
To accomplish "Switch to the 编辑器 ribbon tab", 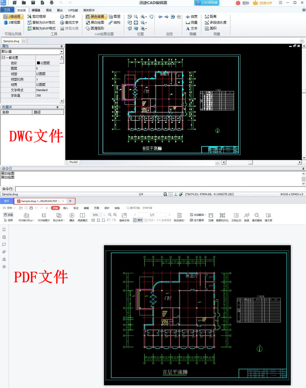I will coord(35,10).
